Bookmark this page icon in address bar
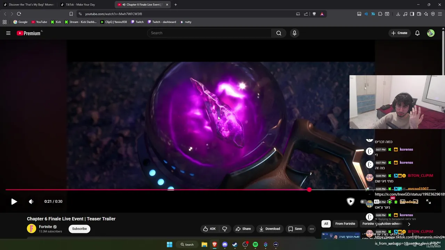The image size is (445, 250). (71, 14)
